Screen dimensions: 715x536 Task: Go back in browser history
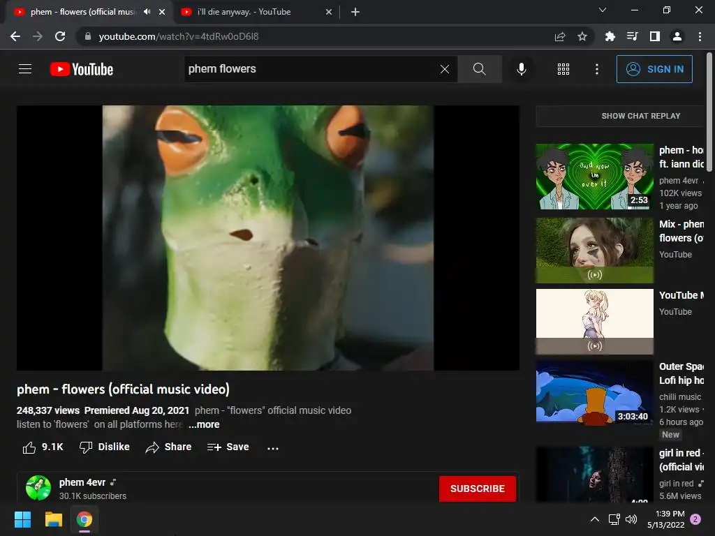pos(15,36)
